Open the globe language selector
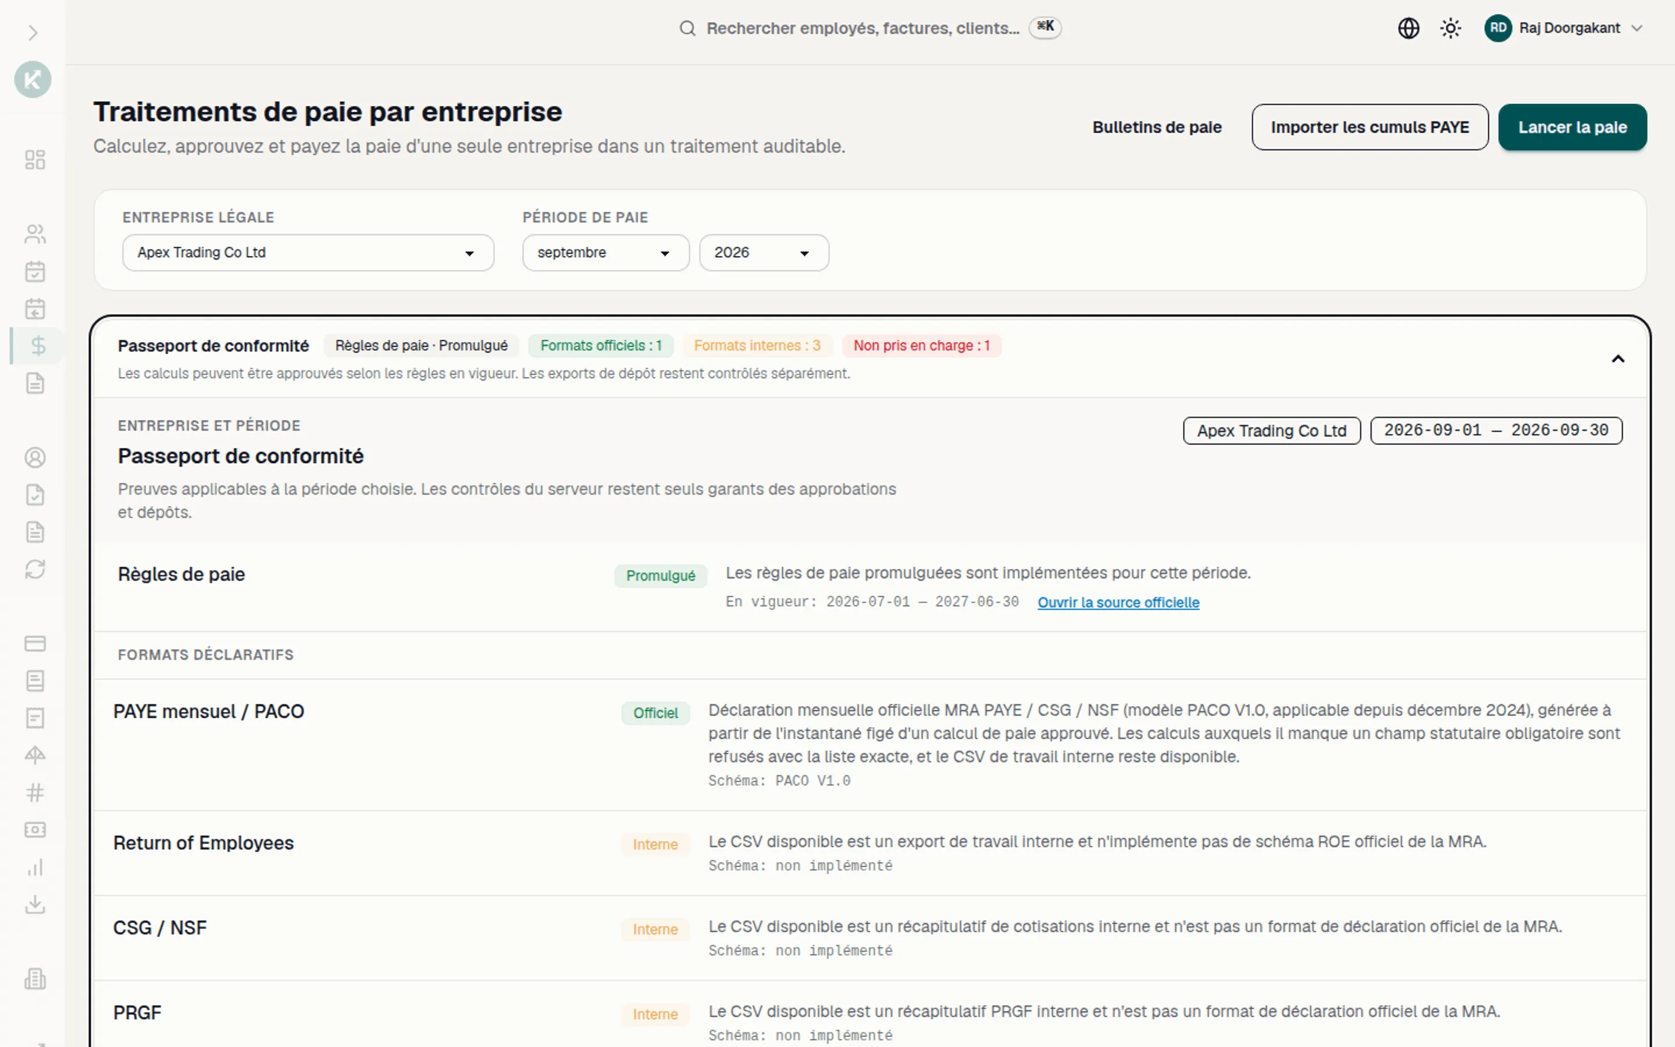Screen dimensions: 1675x1047 tap(1409, 29)
